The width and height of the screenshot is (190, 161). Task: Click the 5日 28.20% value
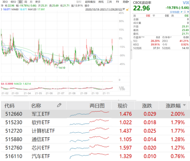click(155, 41)
